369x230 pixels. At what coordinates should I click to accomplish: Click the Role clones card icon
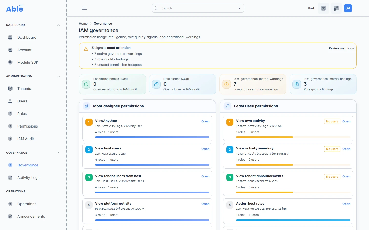pyautogui.click(x=156, y=84)
